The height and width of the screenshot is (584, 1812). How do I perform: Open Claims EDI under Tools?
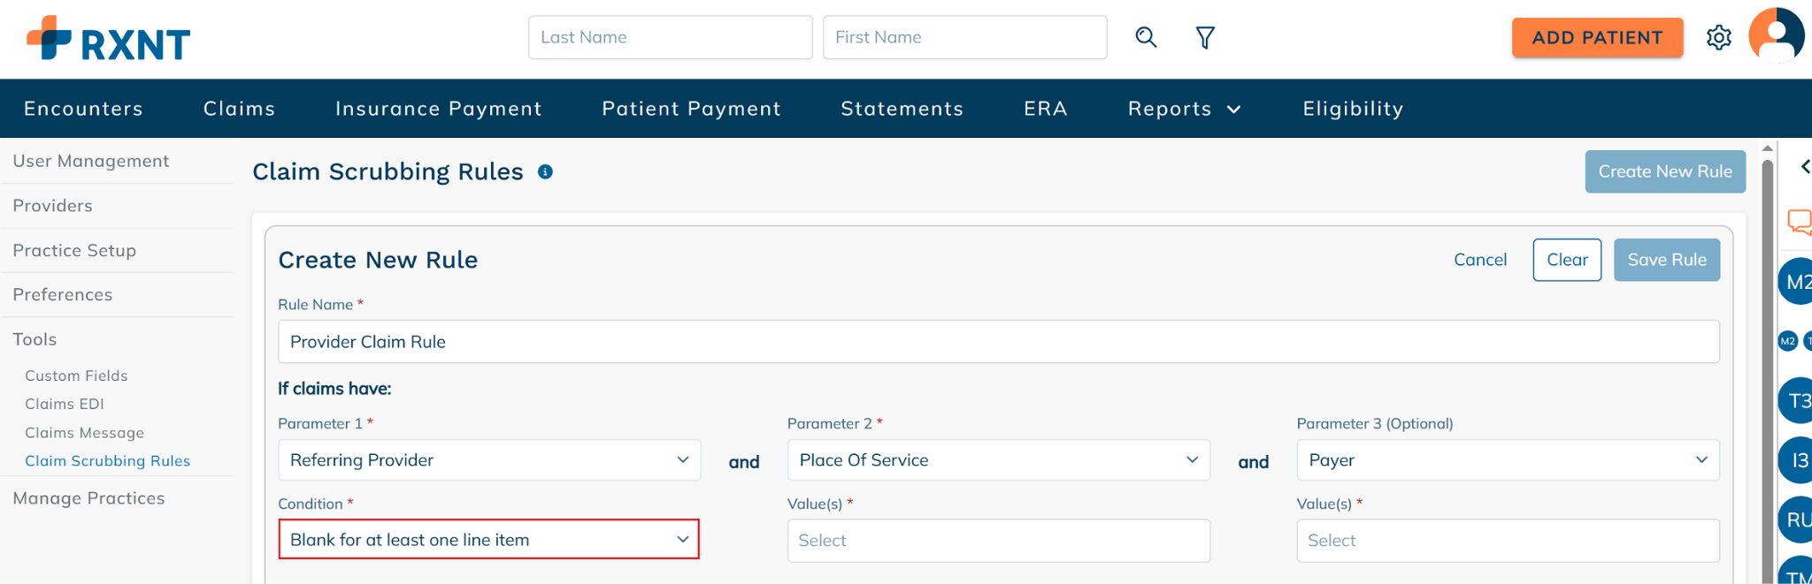pos(65,404)
